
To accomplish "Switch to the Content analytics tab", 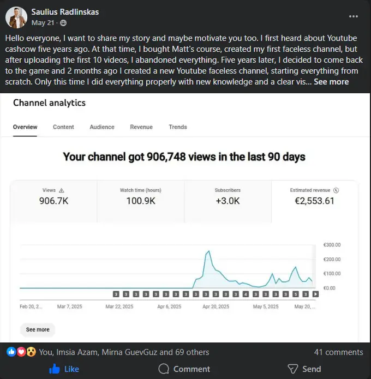I will click(63, 127).
